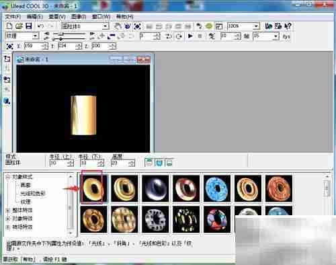This screenshot has height=265, width=336.
Task: Select the gold donut preset with red outline
Action: 93,188
